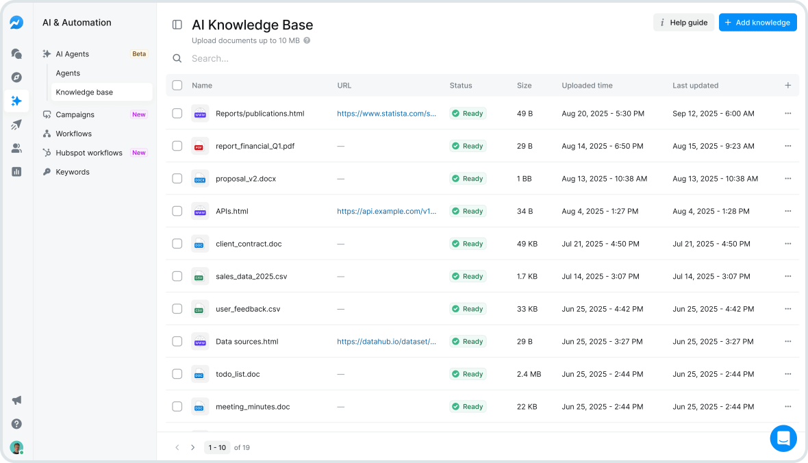This screenshot has width=808, height=463.
Task: Open the Help guide button
Action: [684, 22]
